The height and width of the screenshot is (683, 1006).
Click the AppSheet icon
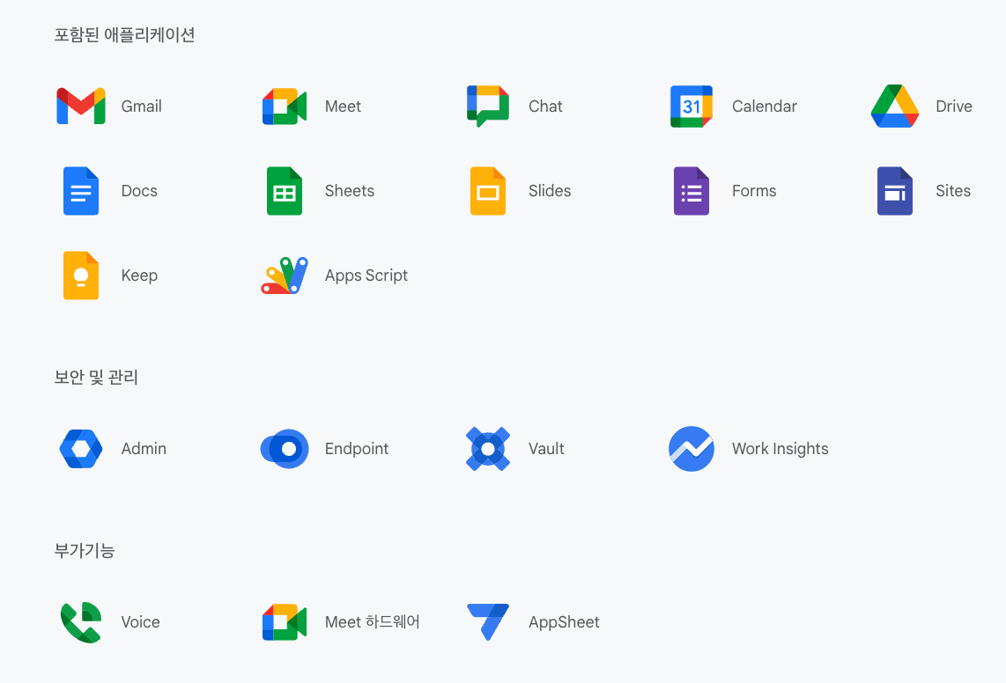[488, 622]
